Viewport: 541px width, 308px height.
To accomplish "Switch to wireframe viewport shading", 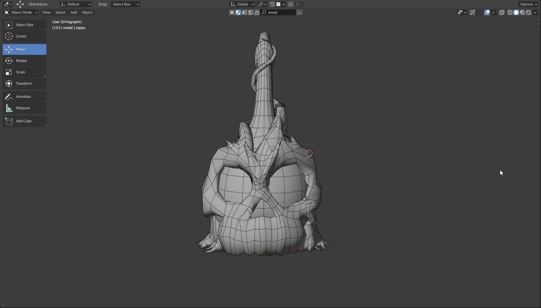I will click(x=510, y=12).
